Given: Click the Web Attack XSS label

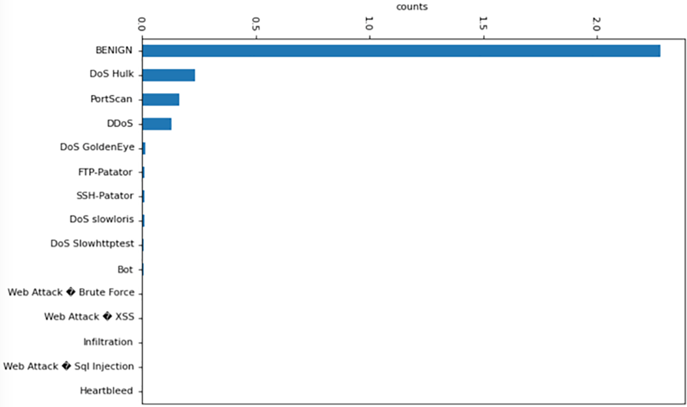Looking at the screenshot, I should (89, 317).
